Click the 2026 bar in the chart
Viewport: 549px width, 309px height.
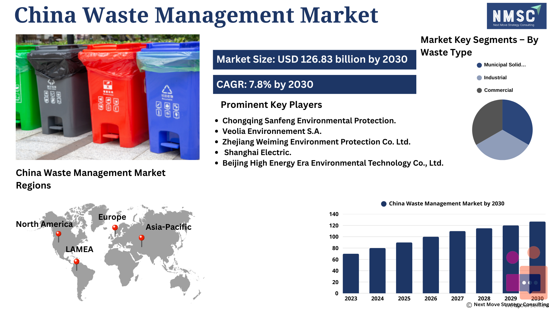click(x=431, y=265)
